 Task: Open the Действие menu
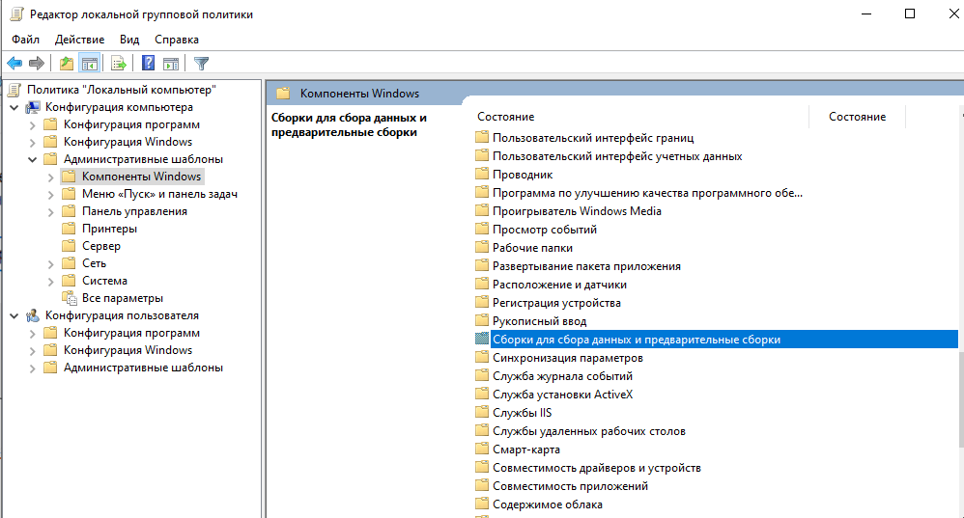click(80, 40)
